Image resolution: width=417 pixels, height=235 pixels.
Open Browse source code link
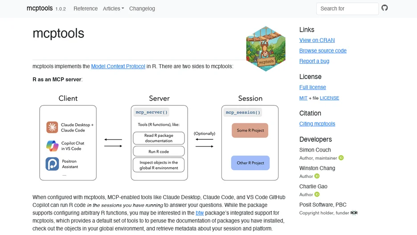323,50
